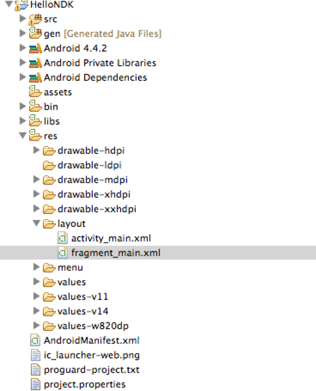This screenshot has width=316, height=391.
Task: Expand drawable-xhdpi folder arrow
Action: click(x=36, y=194)
